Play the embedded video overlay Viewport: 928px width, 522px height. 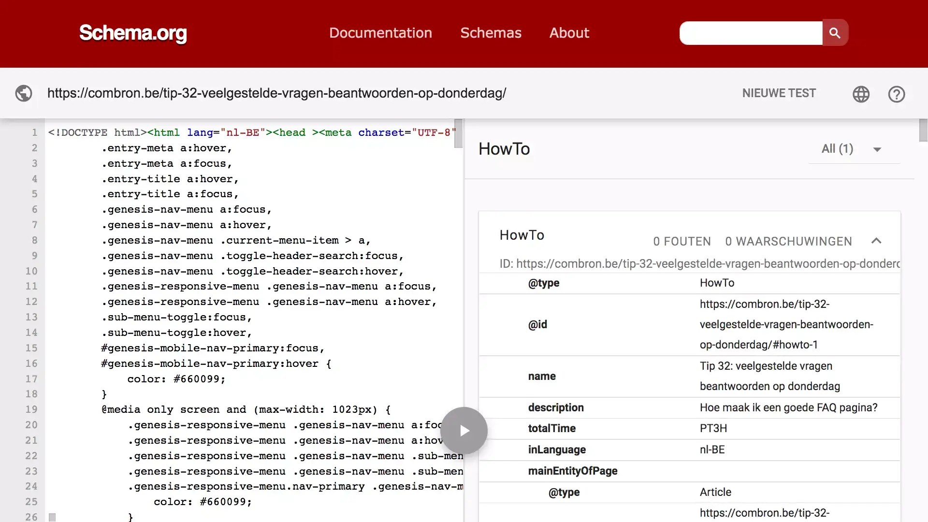pos(464,430)
